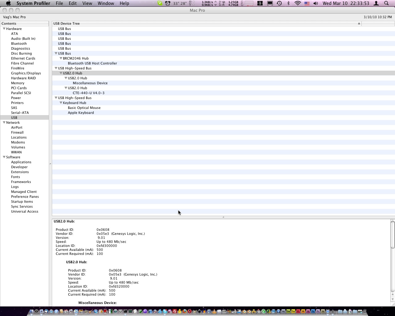Click the Contents sidebar header
Screen dimensions: 395x316
click(24, 23)
